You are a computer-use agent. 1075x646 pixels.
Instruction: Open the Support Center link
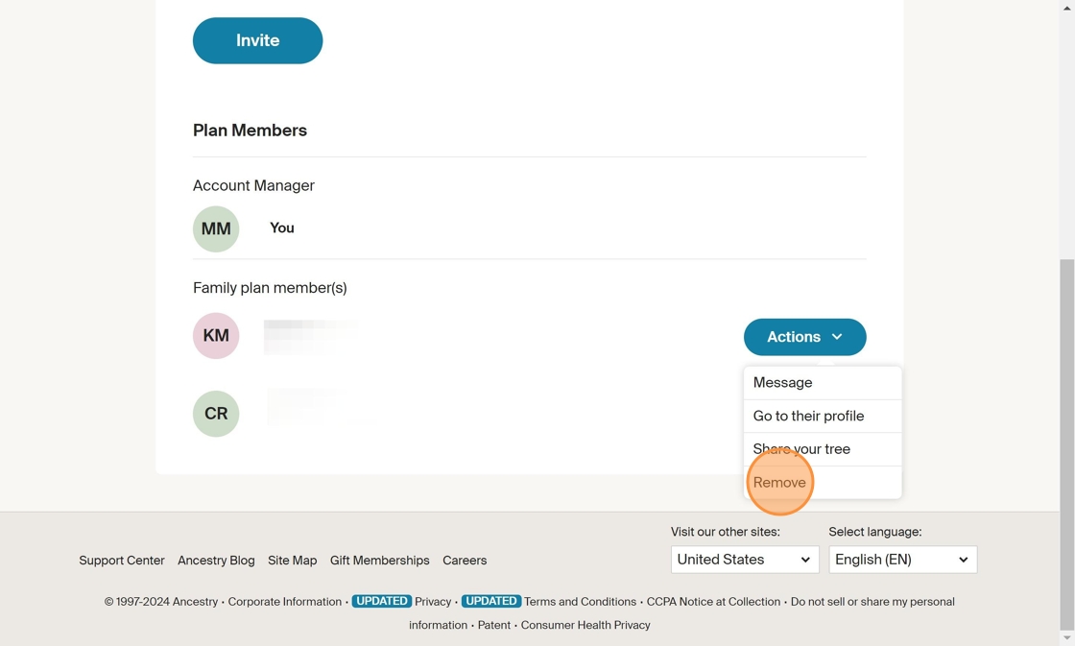coord(122,561)
